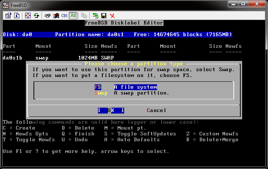Viewport: 268px width, 169px height.
Task: Click the 'S = Toggle SoftUpdates' hint
Action: click(140, 134)
